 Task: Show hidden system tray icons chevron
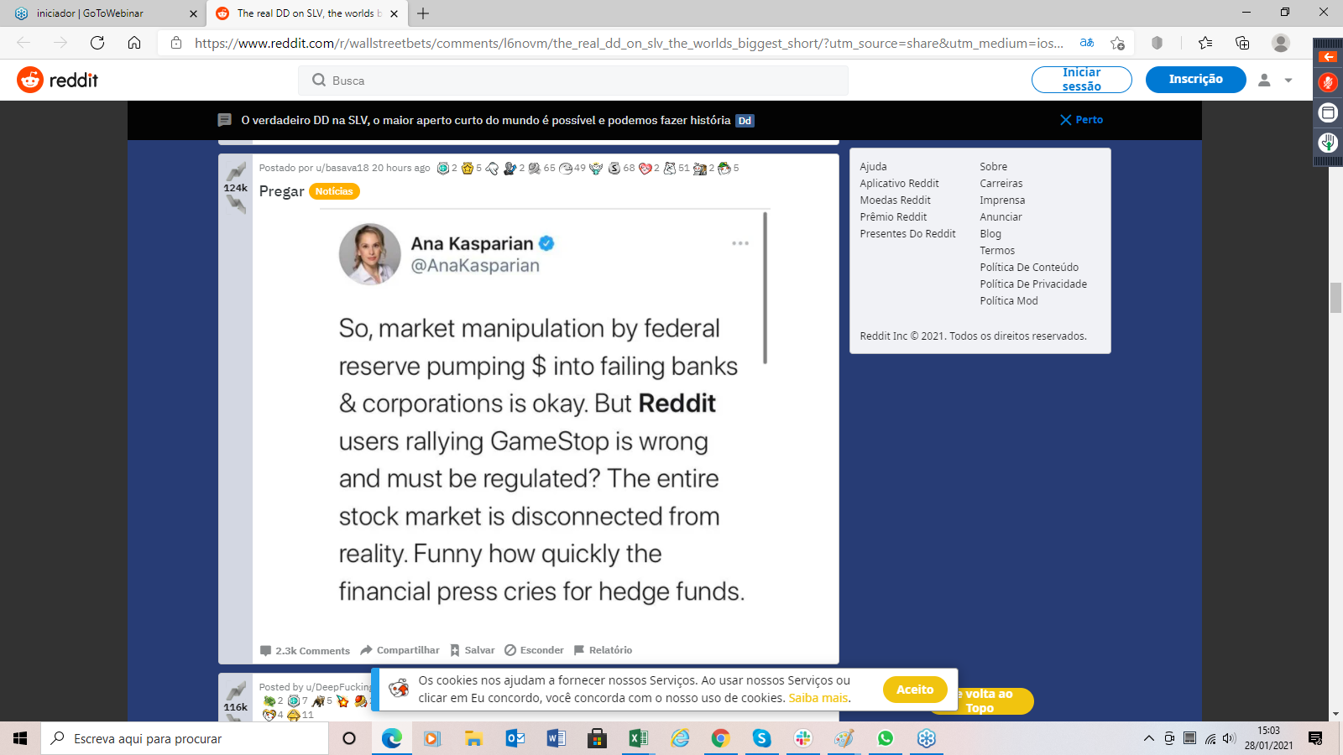1148,738
